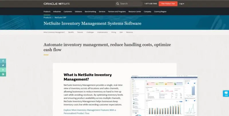Click the Automate inventory management headline
Image resolution: width=229 pixels, height=116 pixels.
(x=107, y=47)
